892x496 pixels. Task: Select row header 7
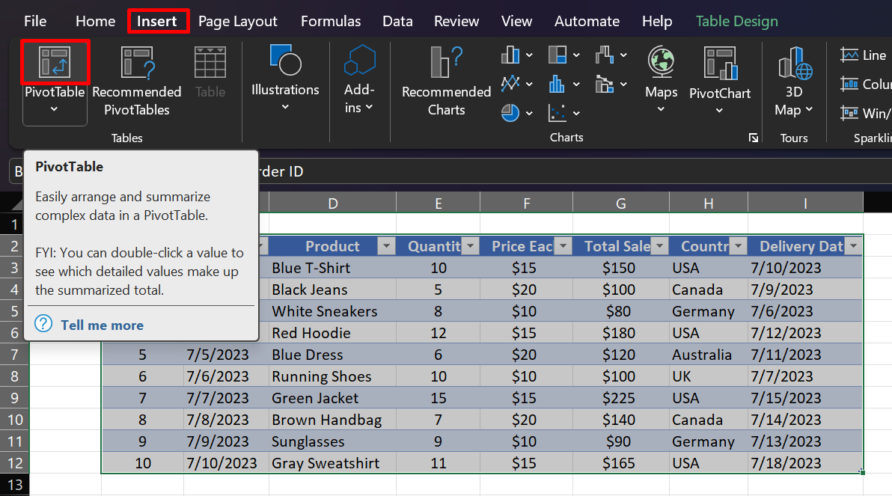(x=13, y=354)
